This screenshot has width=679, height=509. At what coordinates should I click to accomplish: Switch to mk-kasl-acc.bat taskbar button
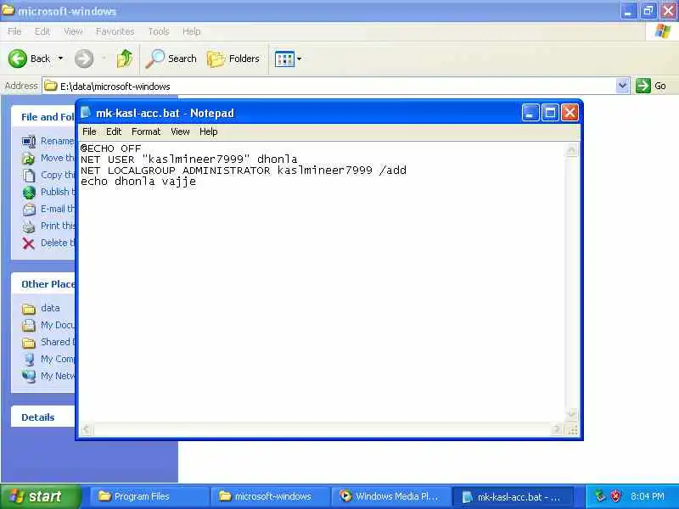click(x=513, y=496)
